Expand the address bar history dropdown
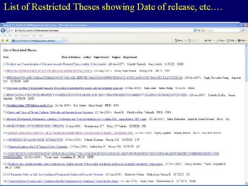Image resolution: width=248 pixels, height=186 pixels. (195, 30)
